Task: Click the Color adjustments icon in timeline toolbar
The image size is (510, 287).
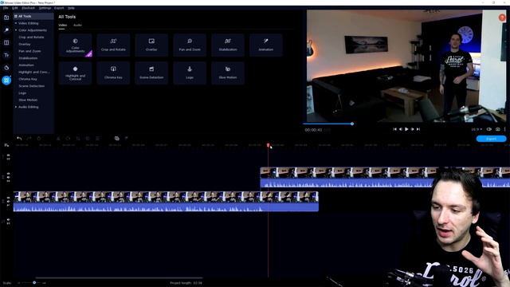Action: point(88,139)
